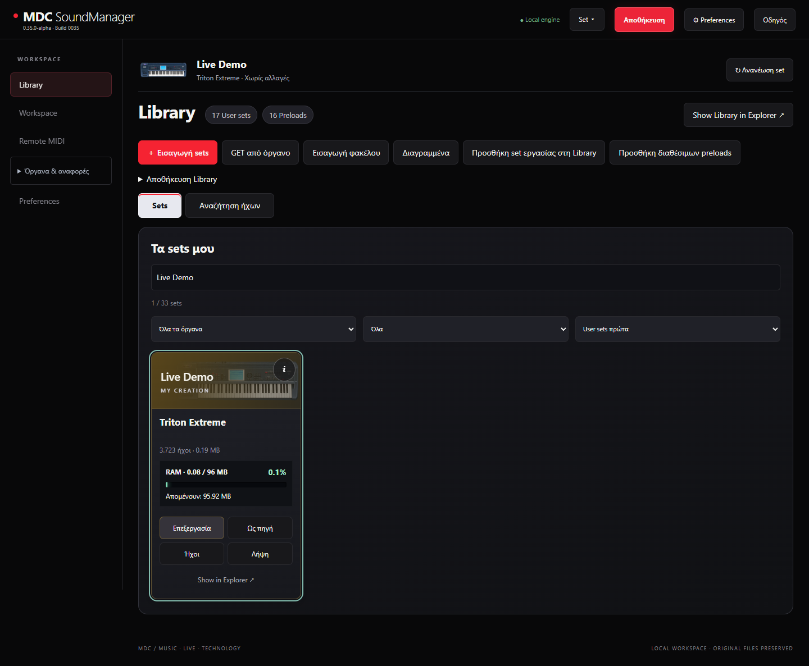The width and height of the screenshot is (809, 666).
Task: Open the Όλα filter dropdown
Action: click(465, 329)
